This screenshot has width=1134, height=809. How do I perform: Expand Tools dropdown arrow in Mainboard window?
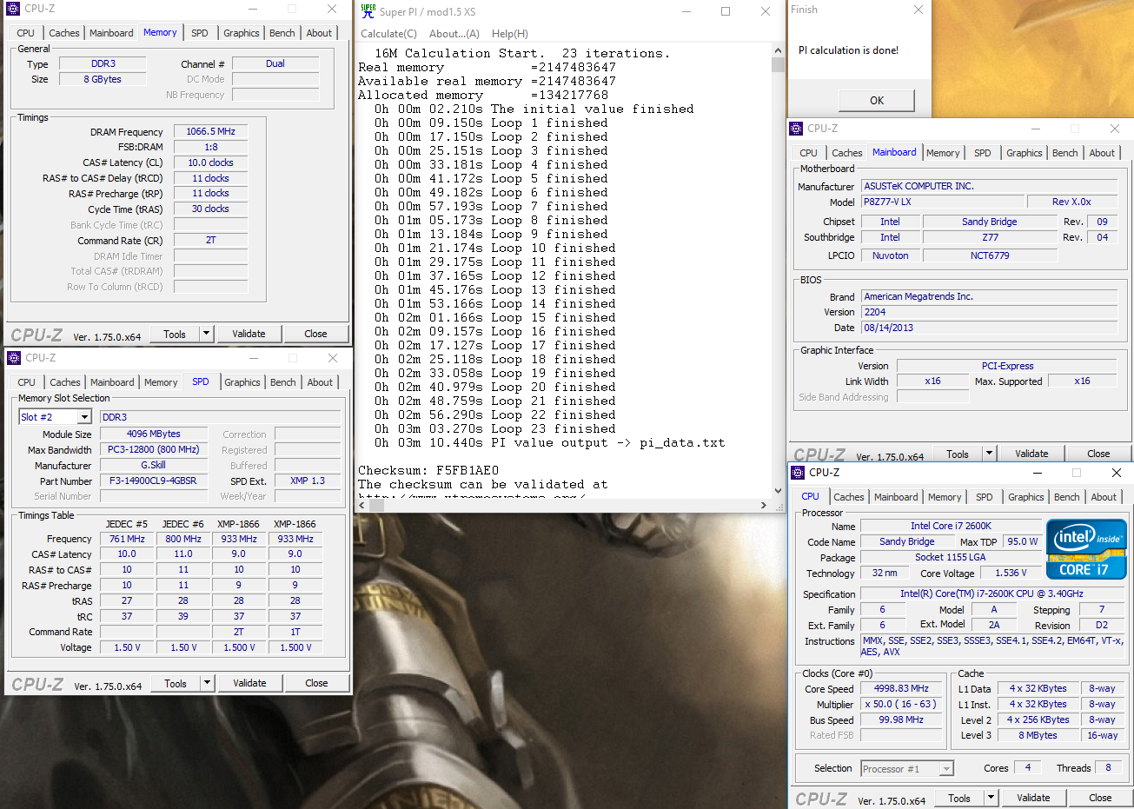[x=990, y=454]
